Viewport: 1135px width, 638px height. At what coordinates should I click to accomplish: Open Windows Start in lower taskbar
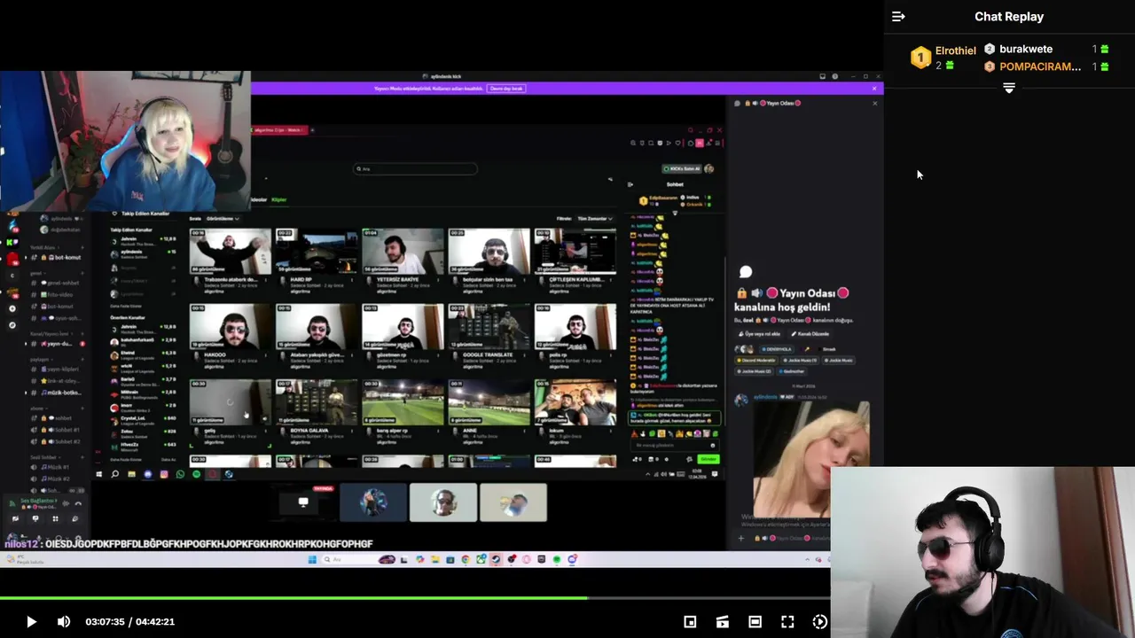pos(312,559)
